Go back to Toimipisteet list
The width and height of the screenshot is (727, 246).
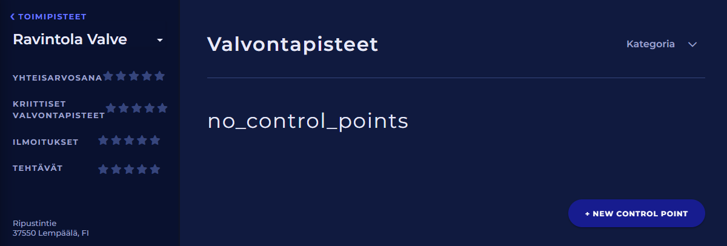(x=52, y=17)
